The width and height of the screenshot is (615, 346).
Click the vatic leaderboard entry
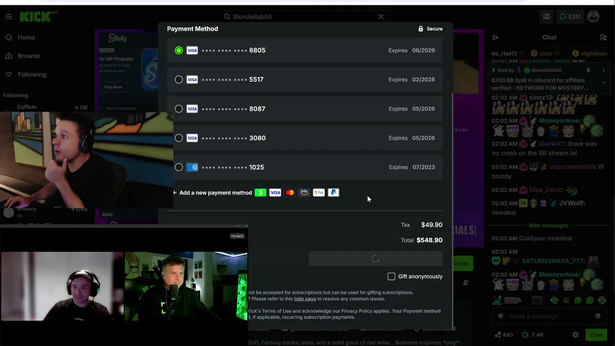click(545, 54)
